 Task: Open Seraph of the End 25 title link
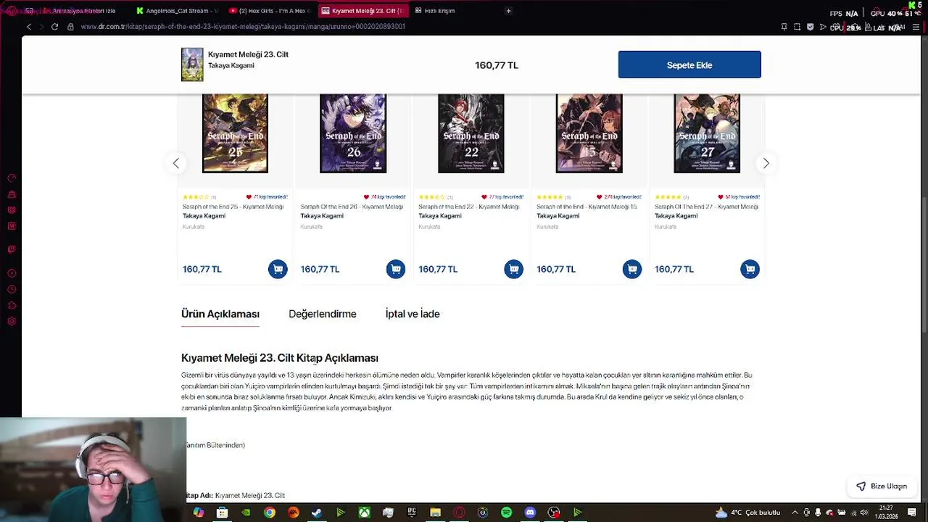[233, 207]
